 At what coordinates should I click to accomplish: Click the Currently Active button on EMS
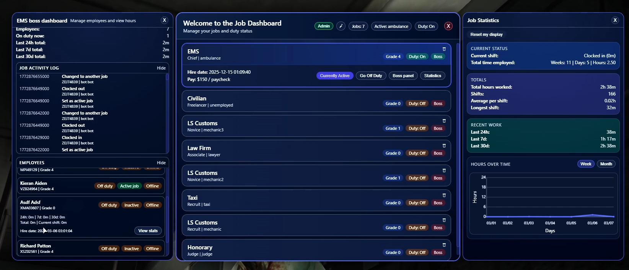(335, 76)
